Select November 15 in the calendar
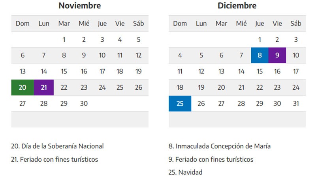The image size is (316, 177). [64, 72]
